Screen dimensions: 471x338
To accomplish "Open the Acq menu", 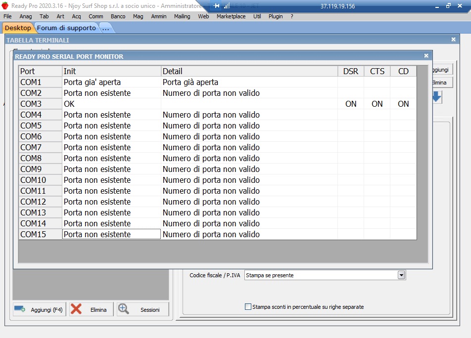I will (x=76, y=16).
